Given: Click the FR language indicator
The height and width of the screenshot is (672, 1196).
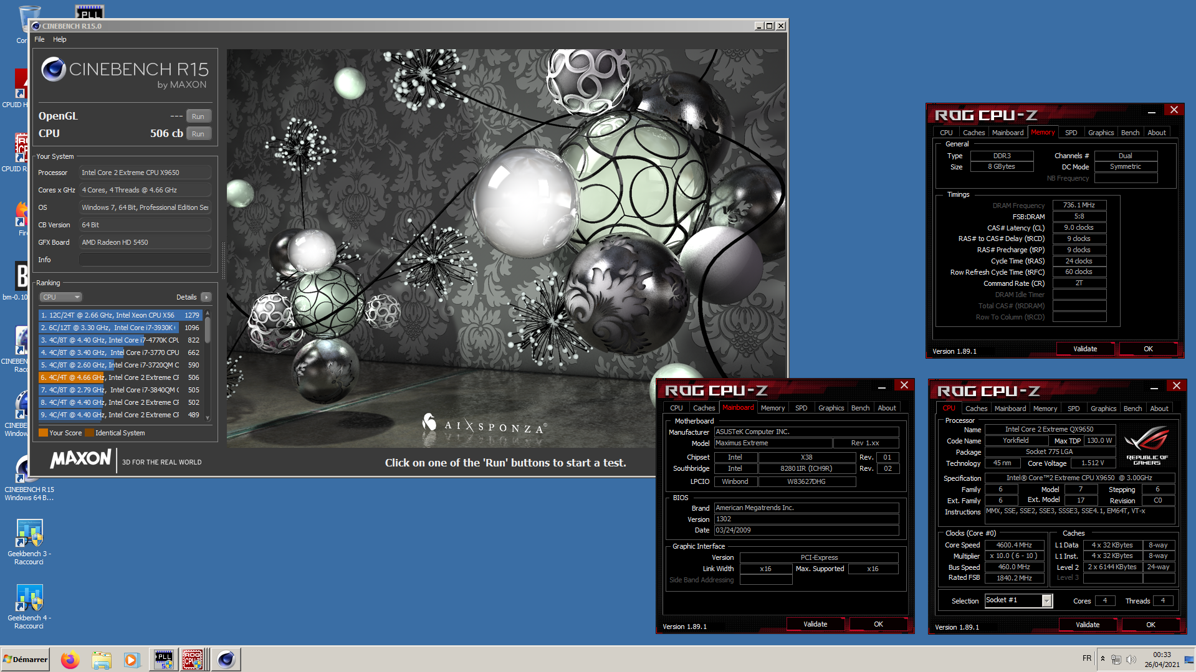Looking at the screenshot, I should coord(1087,658).
